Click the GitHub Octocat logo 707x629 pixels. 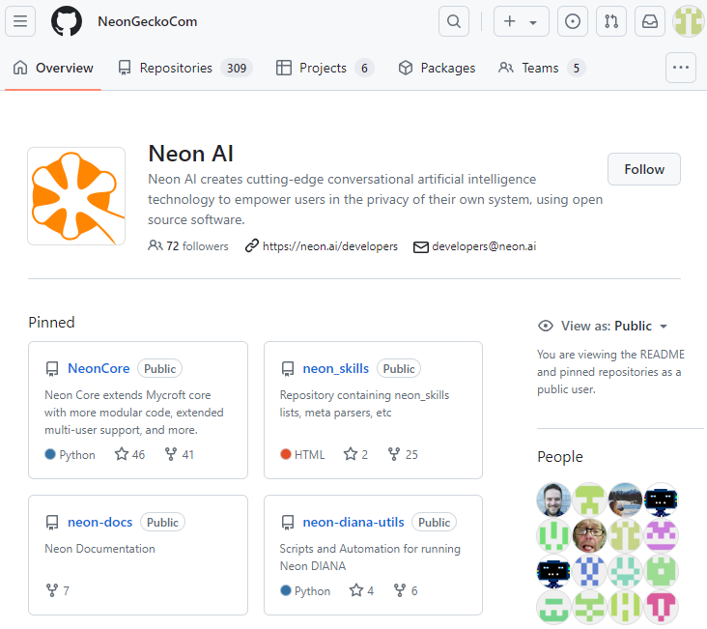click(67, 21)
